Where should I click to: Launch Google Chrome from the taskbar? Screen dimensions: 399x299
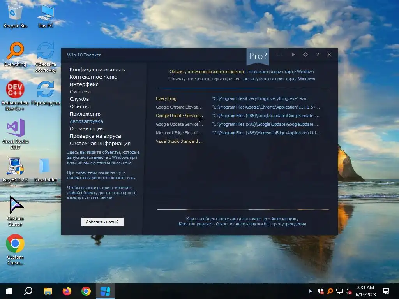tap(86, 291)
